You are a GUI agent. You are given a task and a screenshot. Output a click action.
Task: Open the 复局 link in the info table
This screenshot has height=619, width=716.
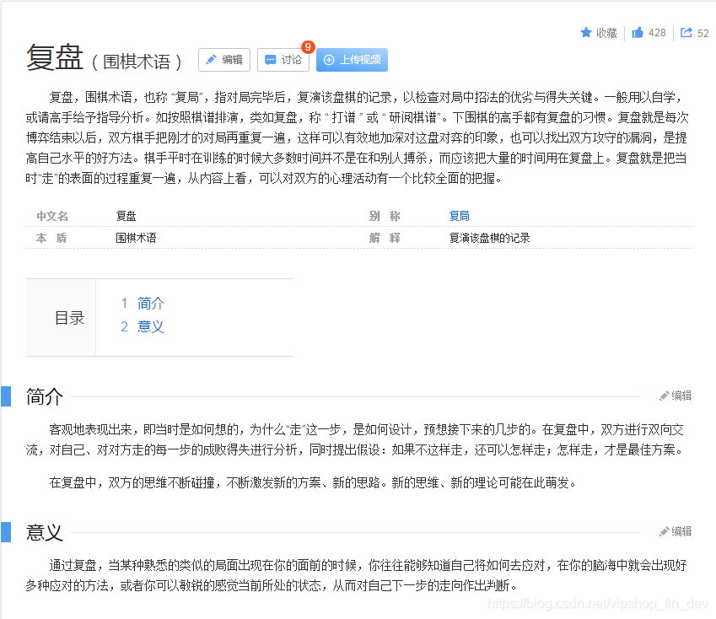pos(460,216)
